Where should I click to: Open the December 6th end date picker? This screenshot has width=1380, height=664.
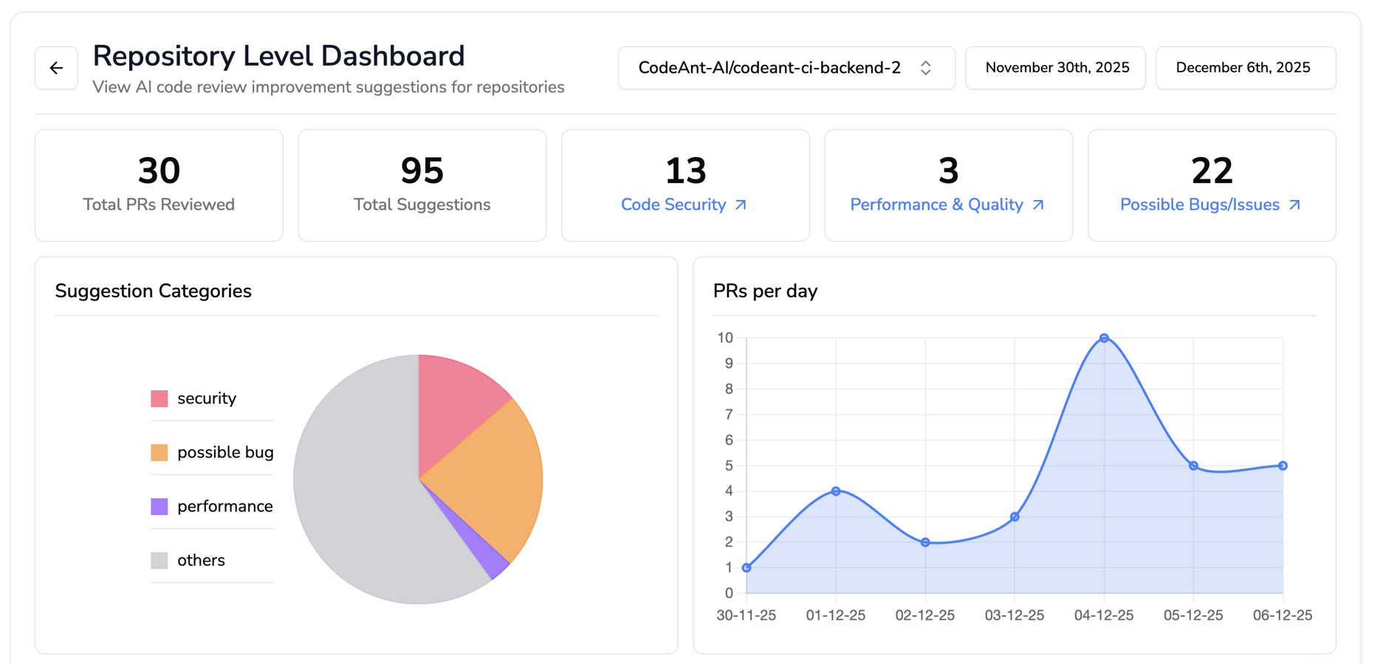tap(1246, 67)
